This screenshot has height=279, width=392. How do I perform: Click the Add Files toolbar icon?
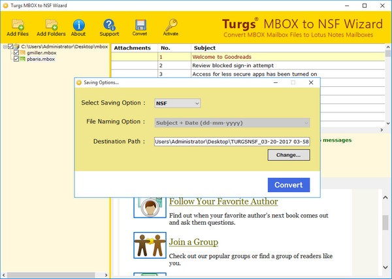click(17, 25)
